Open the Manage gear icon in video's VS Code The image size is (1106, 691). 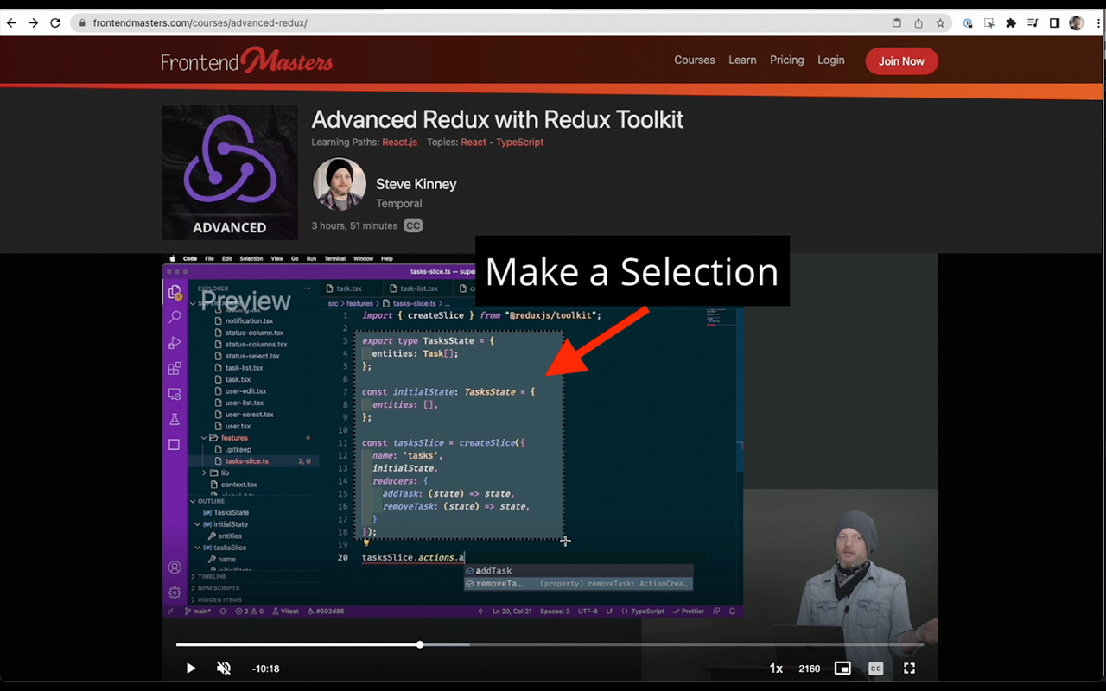click(175, 593)
